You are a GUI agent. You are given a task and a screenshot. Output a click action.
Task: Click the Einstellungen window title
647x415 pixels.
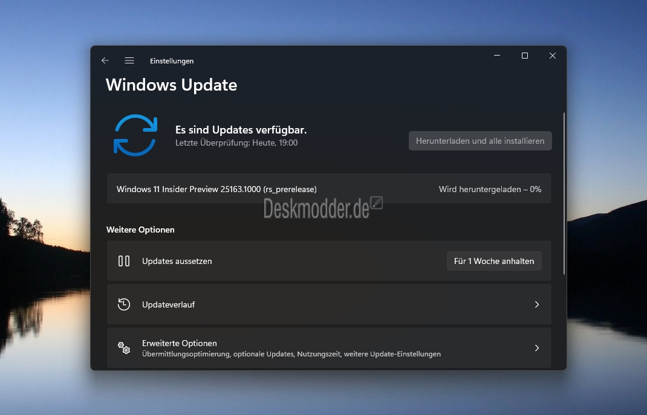click(x=172, y=61)
